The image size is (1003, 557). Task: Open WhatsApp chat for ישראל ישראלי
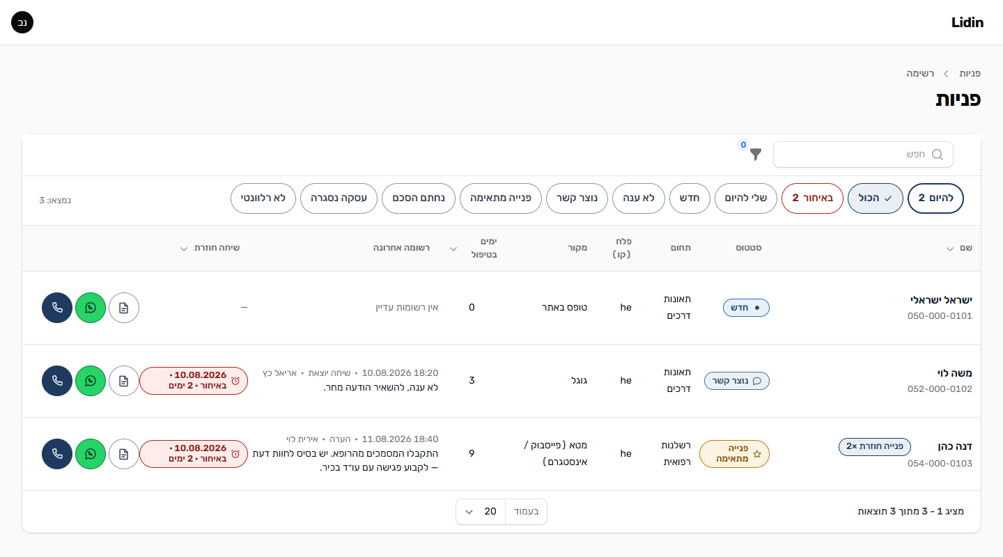tap(91, 308)
